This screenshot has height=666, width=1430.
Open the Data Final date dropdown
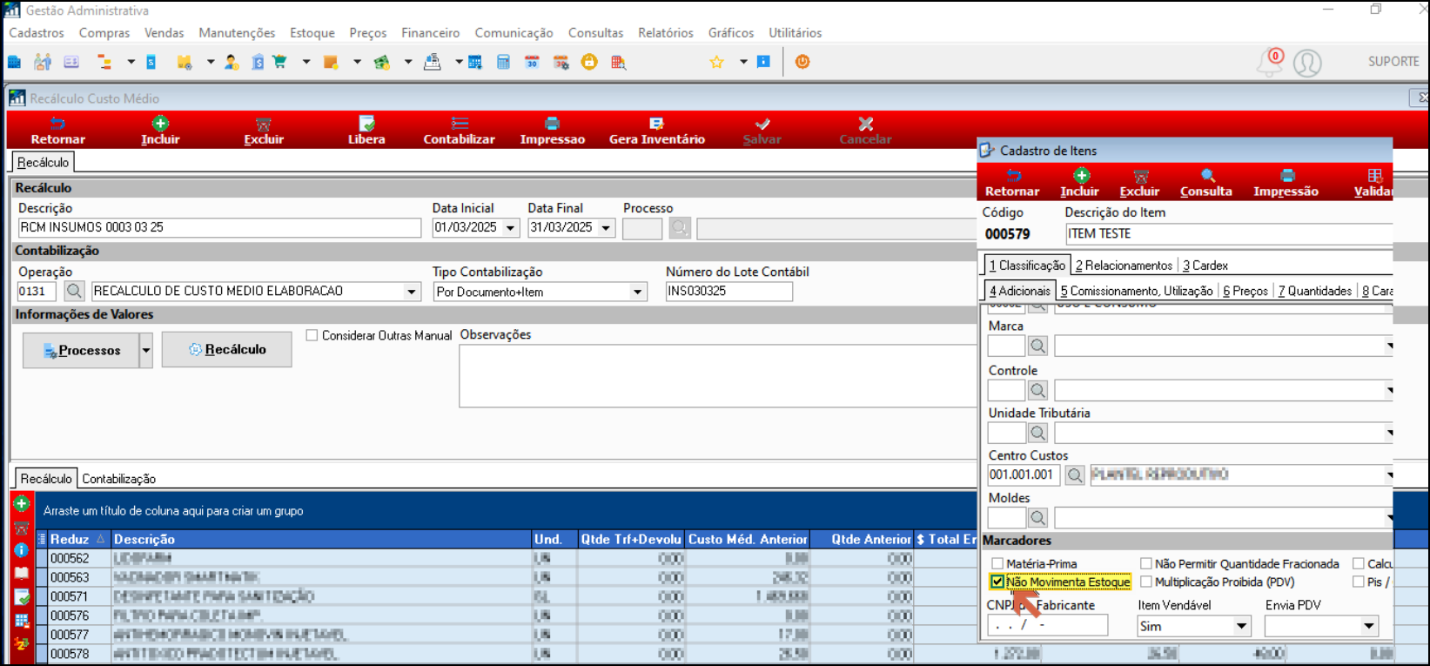(606, 228)
